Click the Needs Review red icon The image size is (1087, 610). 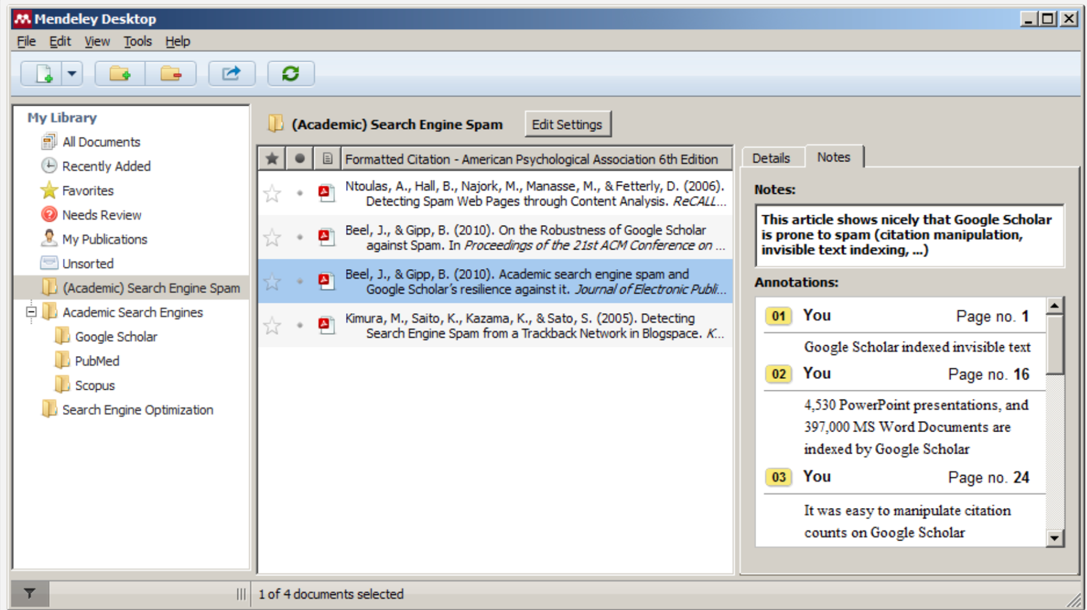pos(49,214)
